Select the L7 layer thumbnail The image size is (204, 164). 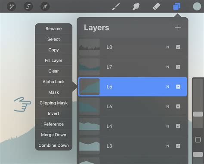pos(90,67)
